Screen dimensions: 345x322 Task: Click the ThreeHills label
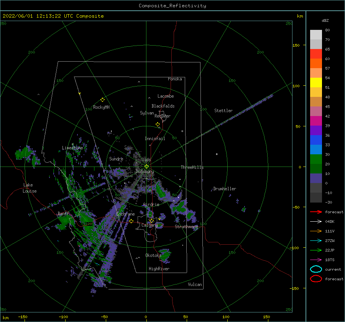click(x=192, y=167)
